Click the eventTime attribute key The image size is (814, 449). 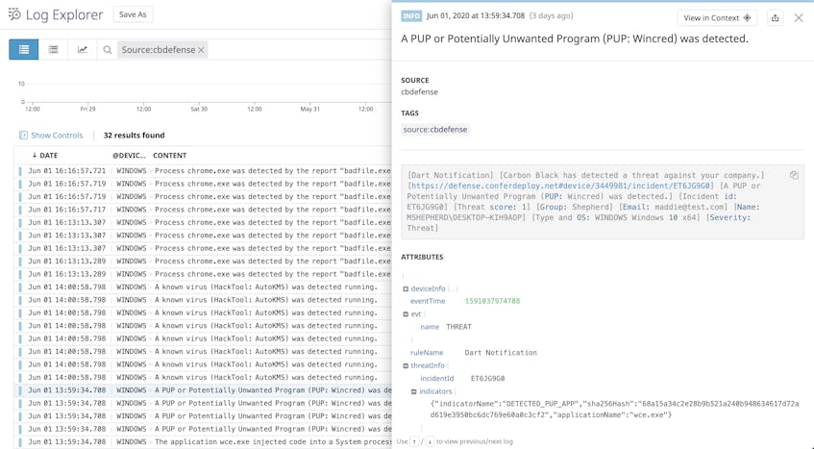428,301
